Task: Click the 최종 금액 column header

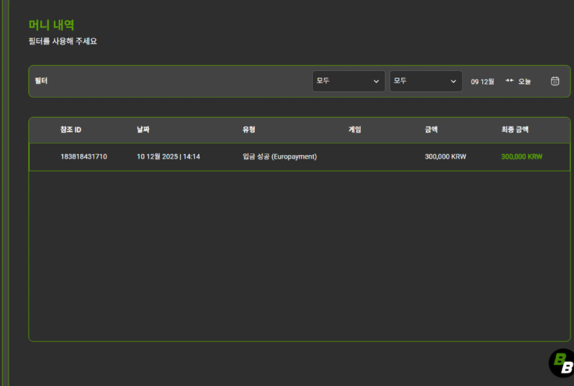Action: (514, 130)
